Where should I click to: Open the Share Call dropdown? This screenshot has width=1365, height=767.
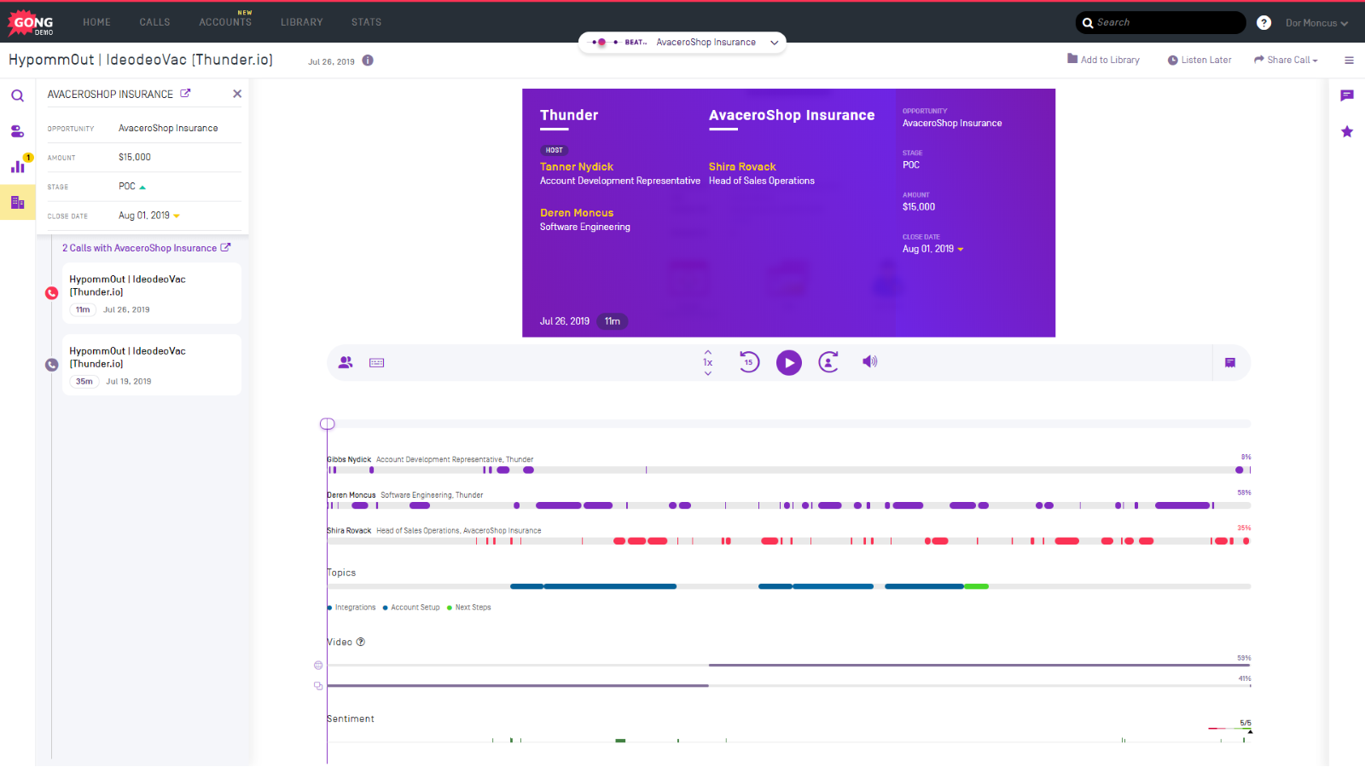point(1287,60)
